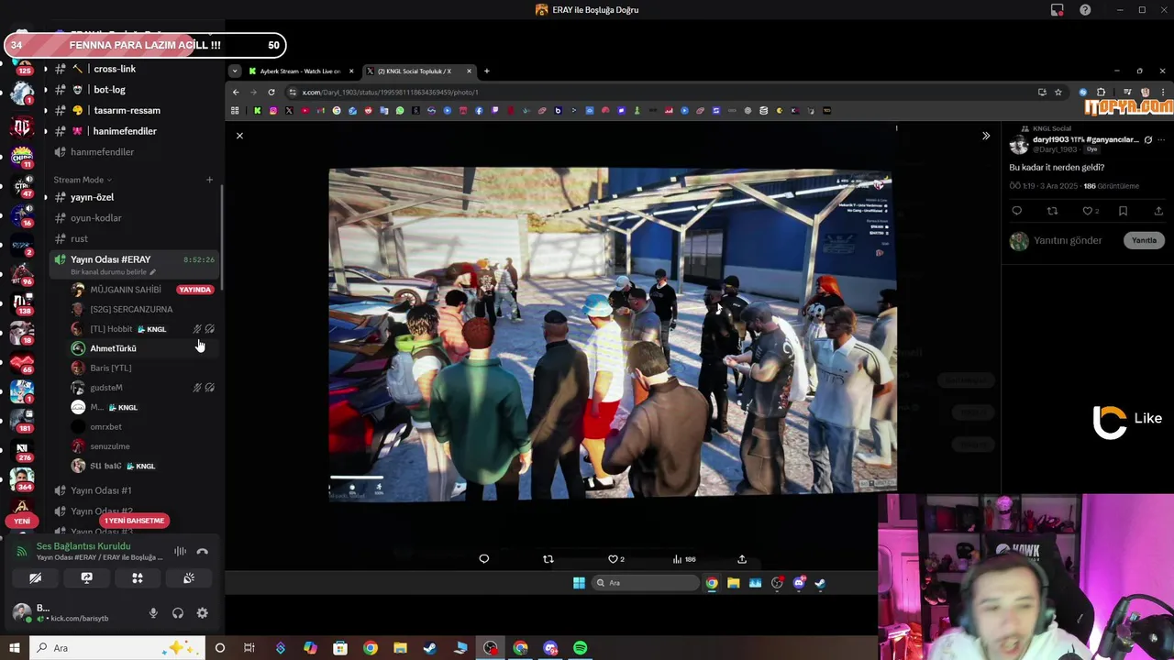Open the Windows Start menu

pyautogui.click(x=15, y=648)
